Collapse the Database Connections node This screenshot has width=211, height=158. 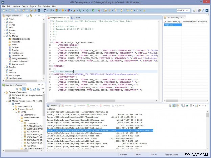coord(4,93)
